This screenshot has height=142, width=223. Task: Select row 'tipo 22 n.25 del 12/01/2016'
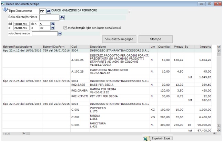click(x=107, y=81)
